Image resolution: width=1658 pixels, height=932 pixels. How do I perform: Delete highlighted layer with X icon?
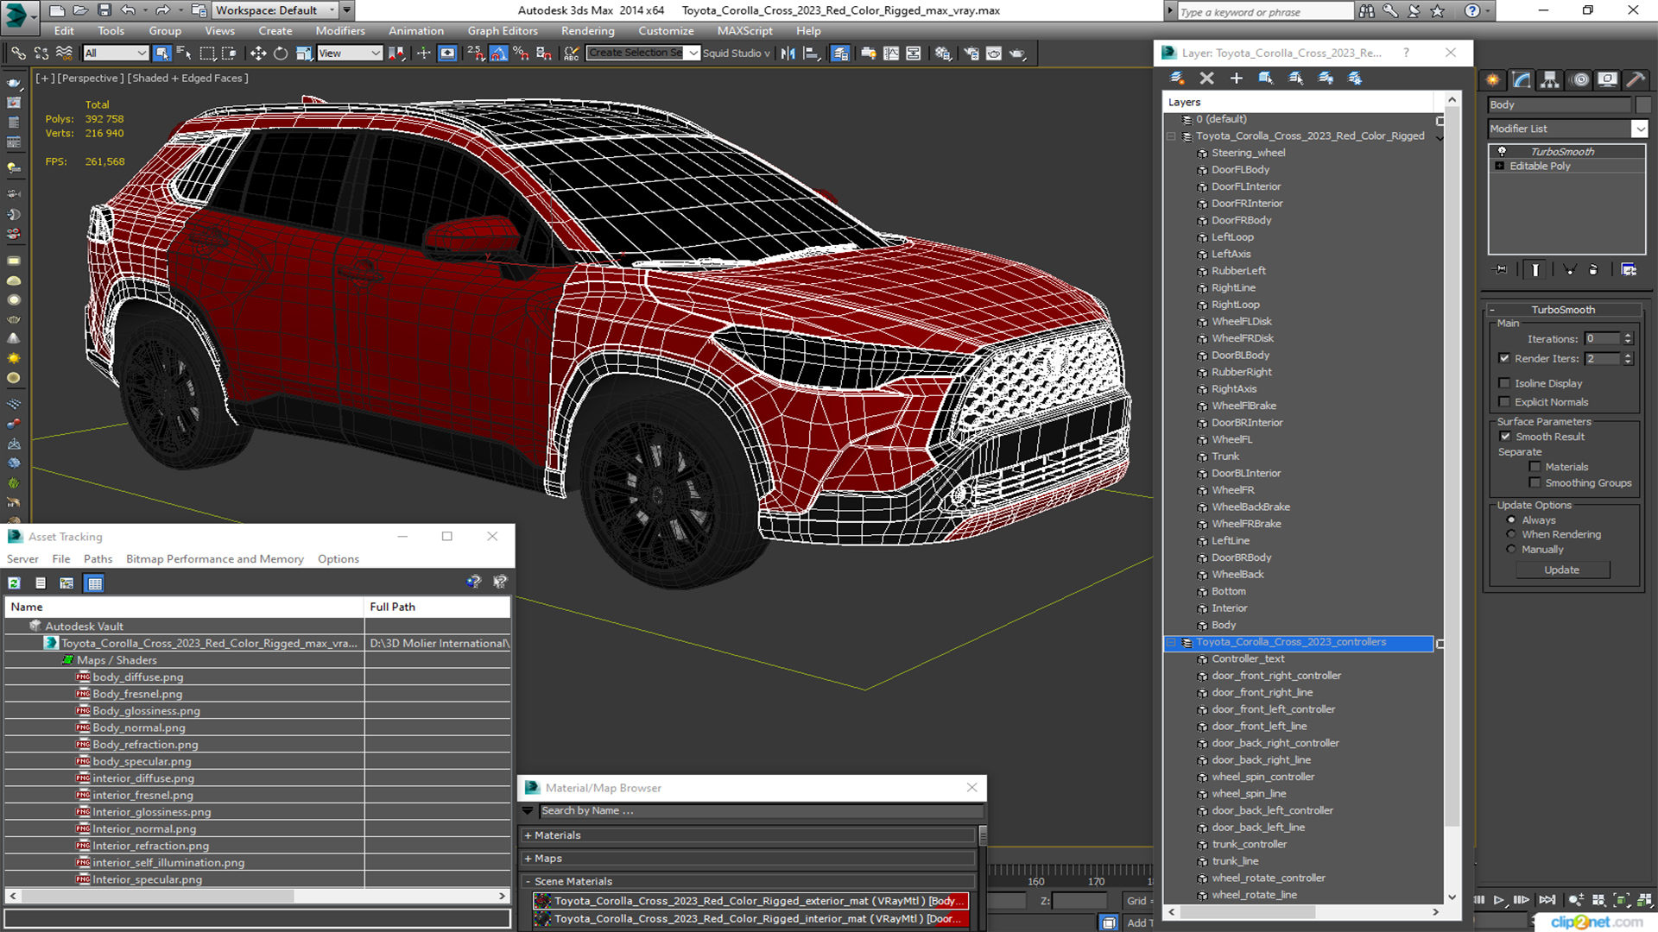[1206, 79]
